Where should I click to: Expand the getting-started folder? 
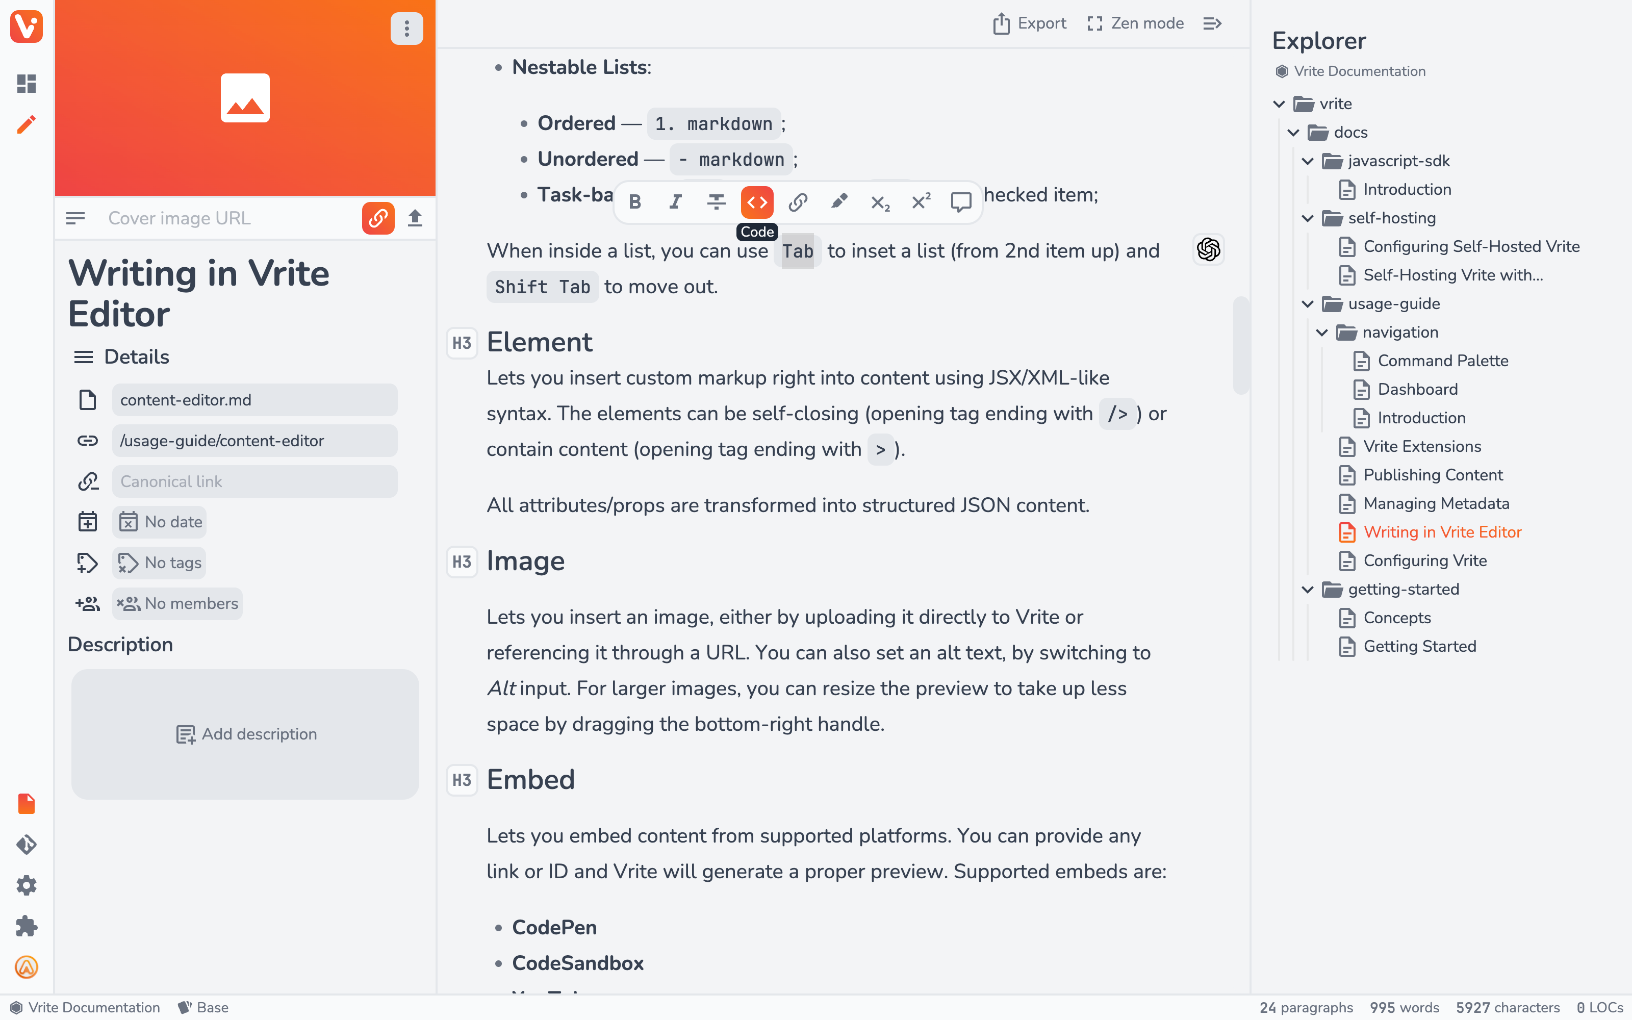coord(1308,589)
